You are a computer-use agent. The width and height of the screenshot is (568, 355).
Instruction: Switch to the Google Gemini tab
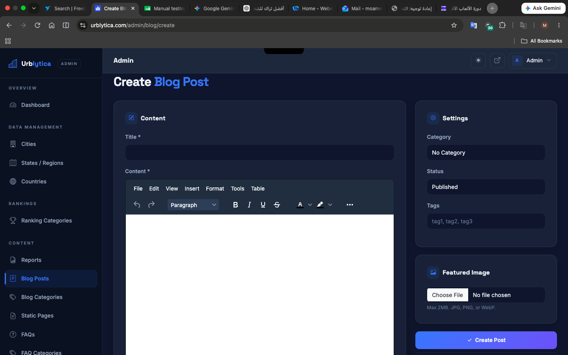215,8
